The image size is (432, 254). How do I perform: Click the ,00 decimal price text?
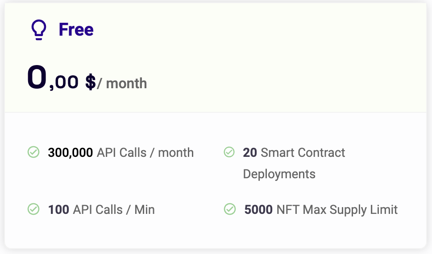64,82
